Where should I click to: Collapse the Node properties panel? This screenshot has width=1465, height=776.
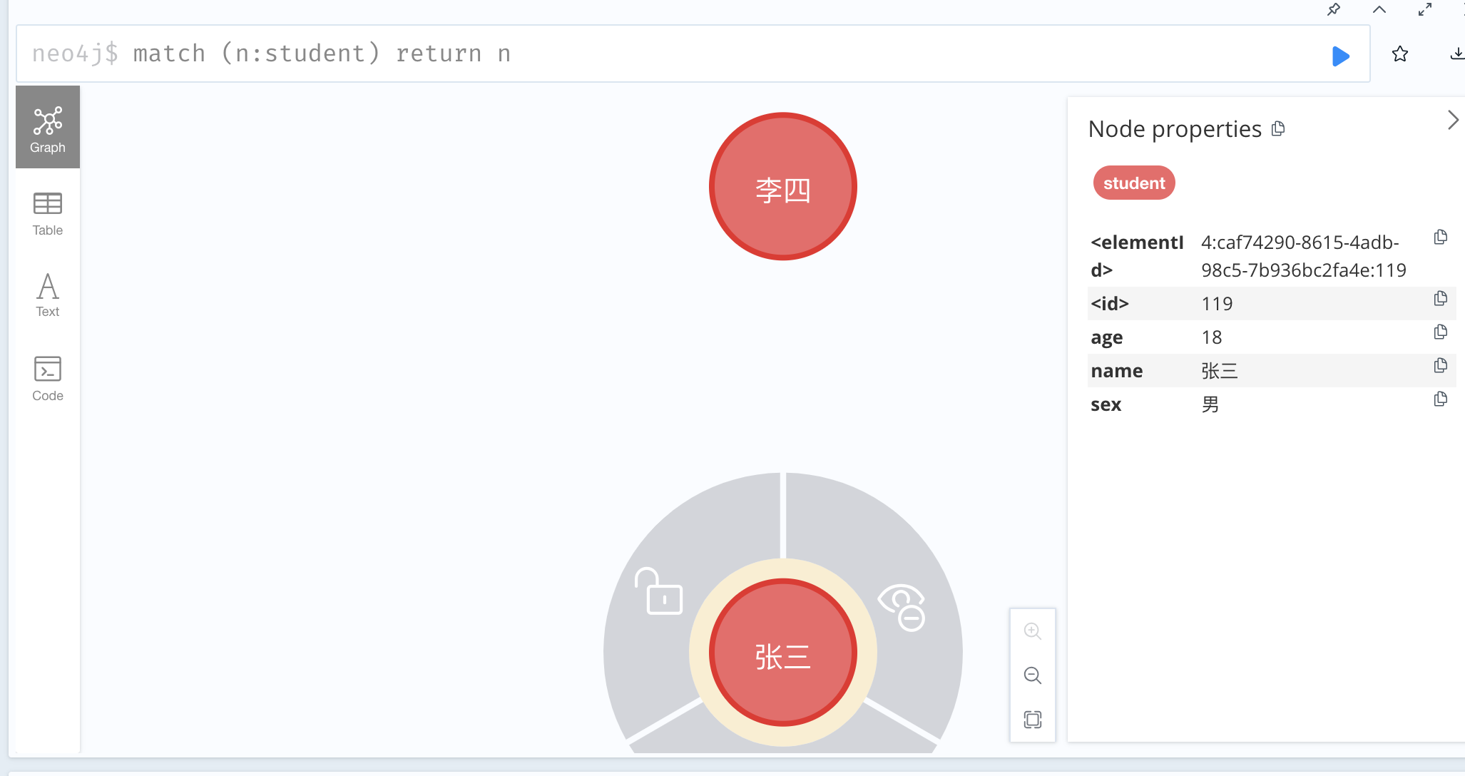(1453, 120)
